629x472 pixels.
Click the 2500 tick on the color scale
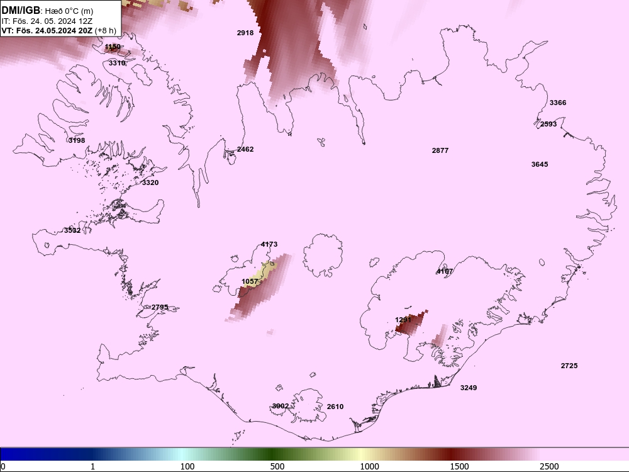coord(549,466)
